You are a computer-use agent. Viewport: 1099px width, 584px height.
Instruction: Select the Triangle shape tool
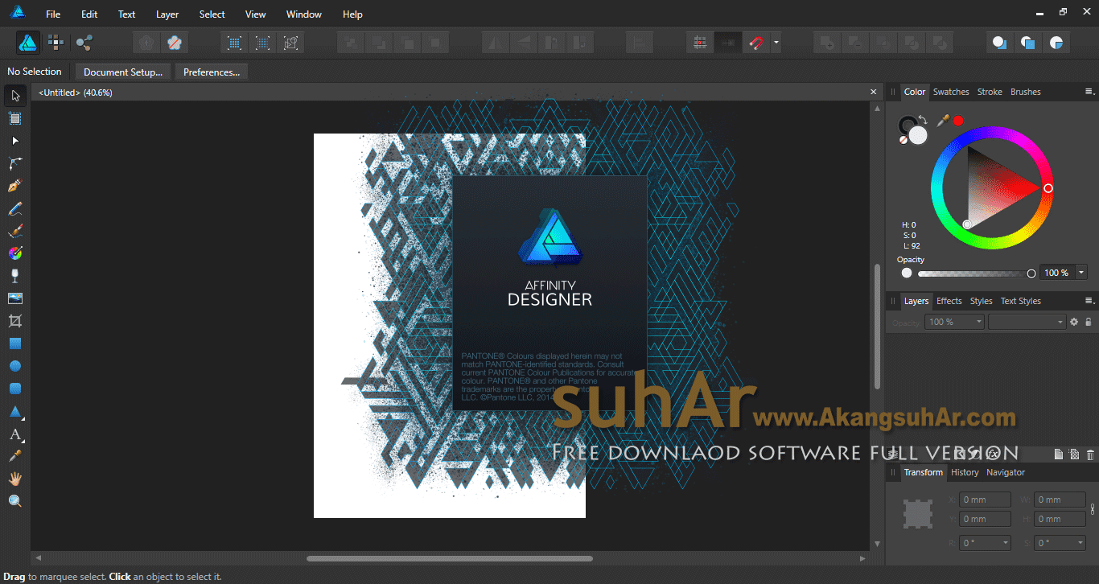15,411
